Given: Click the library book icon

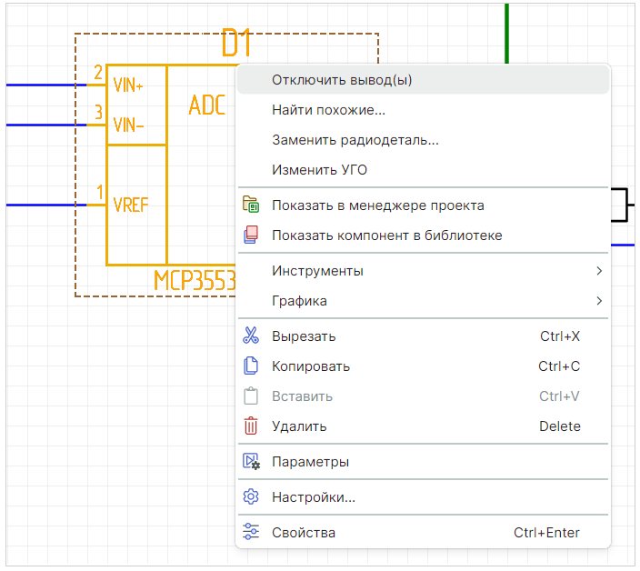Looking at the screenshot, I should tap(251, 235).
